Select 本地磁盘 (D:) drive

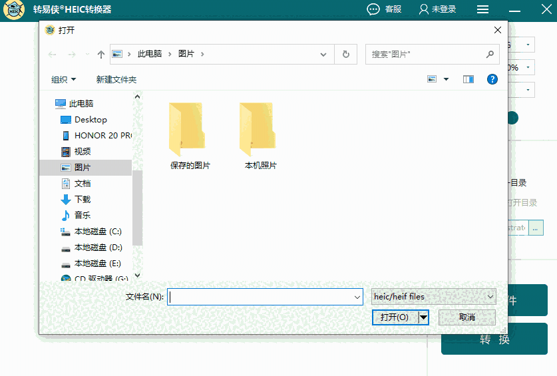point(91,248)
